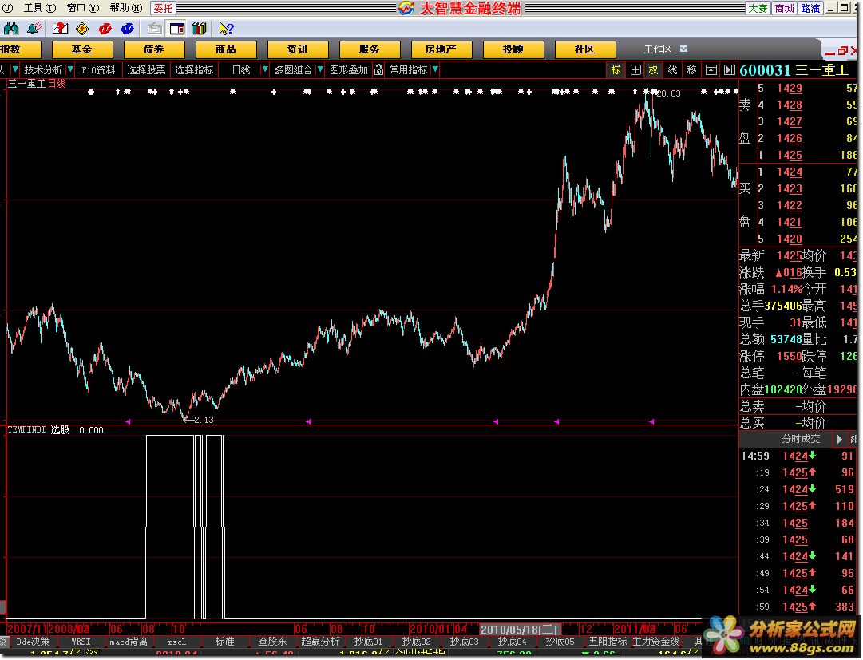Select the 标准 indicator tab

click(x=224, y=642)
